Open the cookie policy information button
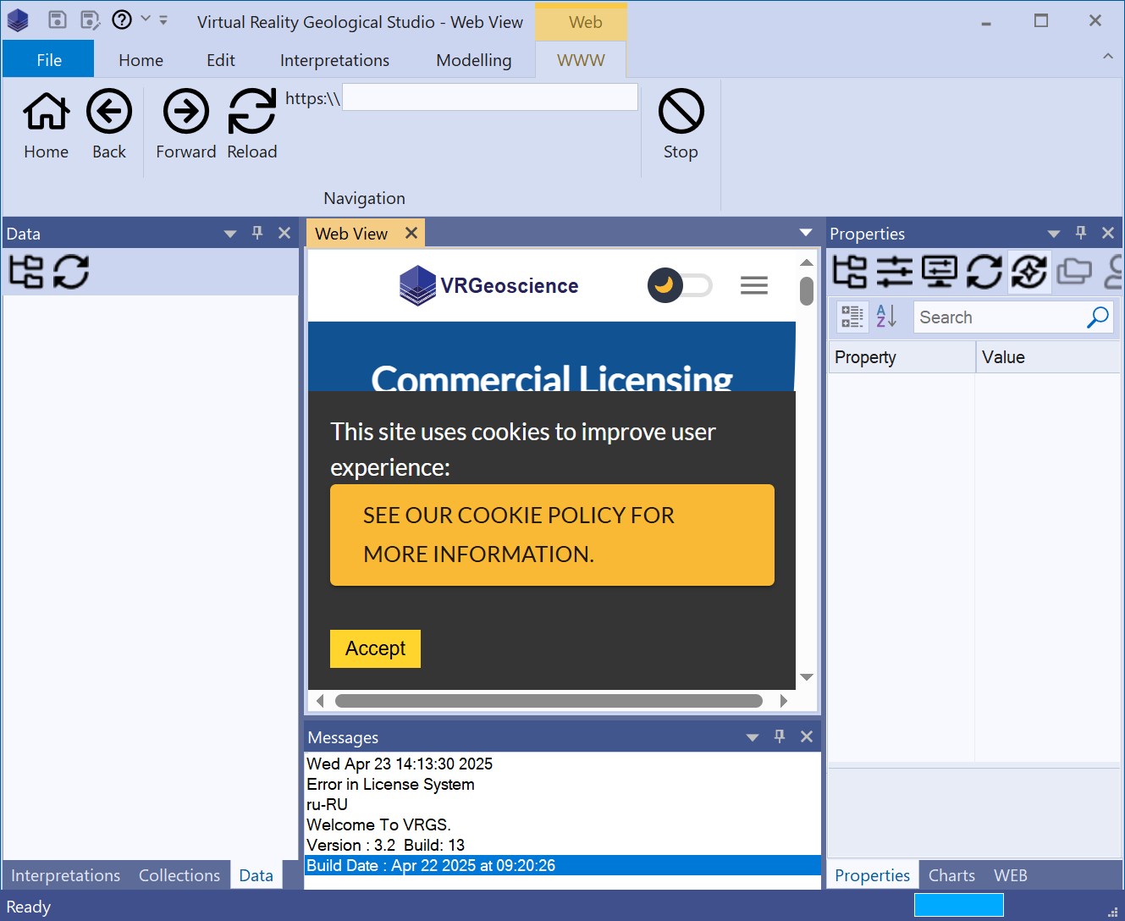Viewport: 1125px width, 921px height. point(552,535)
